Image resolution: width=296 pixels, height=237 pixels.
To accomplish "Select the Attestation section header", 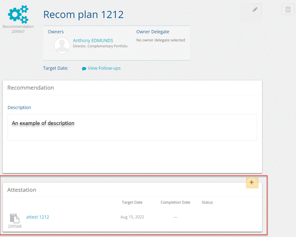I will 22,190.
